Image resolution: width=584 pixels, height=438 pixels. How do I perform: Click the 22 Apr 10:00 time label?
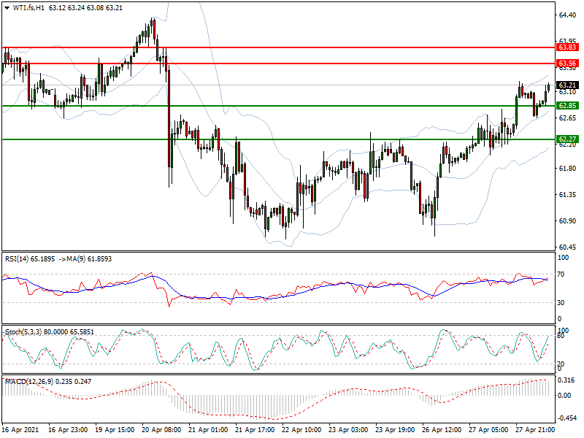[301, 430]
